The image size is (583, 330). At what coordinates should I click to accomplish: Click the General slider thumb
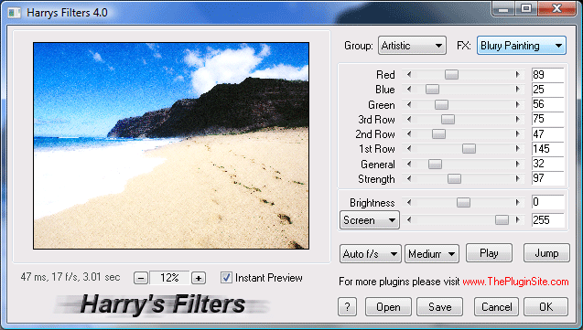point(435,164)
